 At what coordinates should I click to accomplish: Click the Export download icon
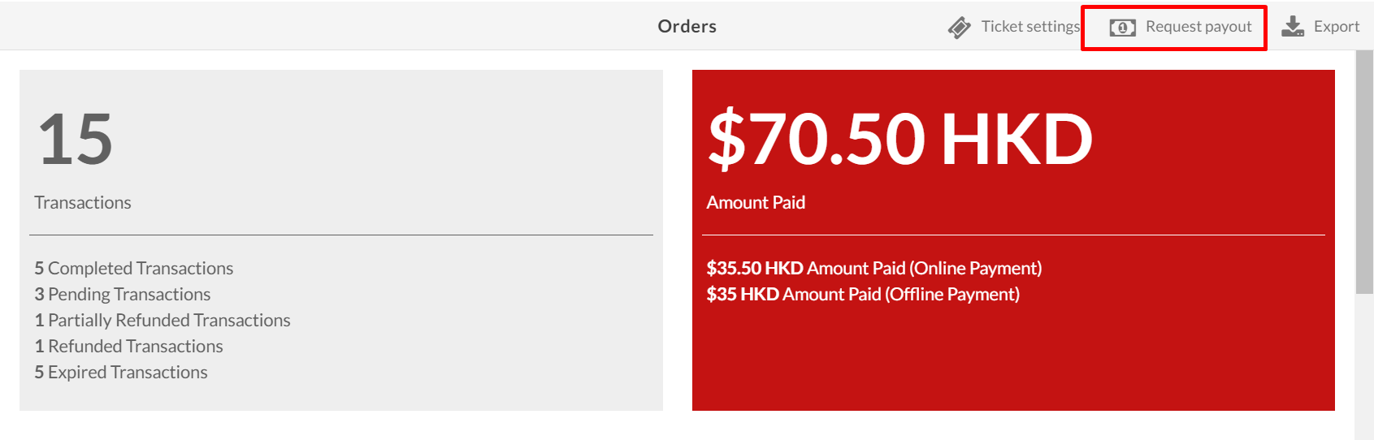[1293, 27]
